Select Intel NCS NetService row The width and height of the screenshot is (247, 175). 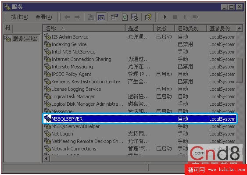(x=140, y=52)
